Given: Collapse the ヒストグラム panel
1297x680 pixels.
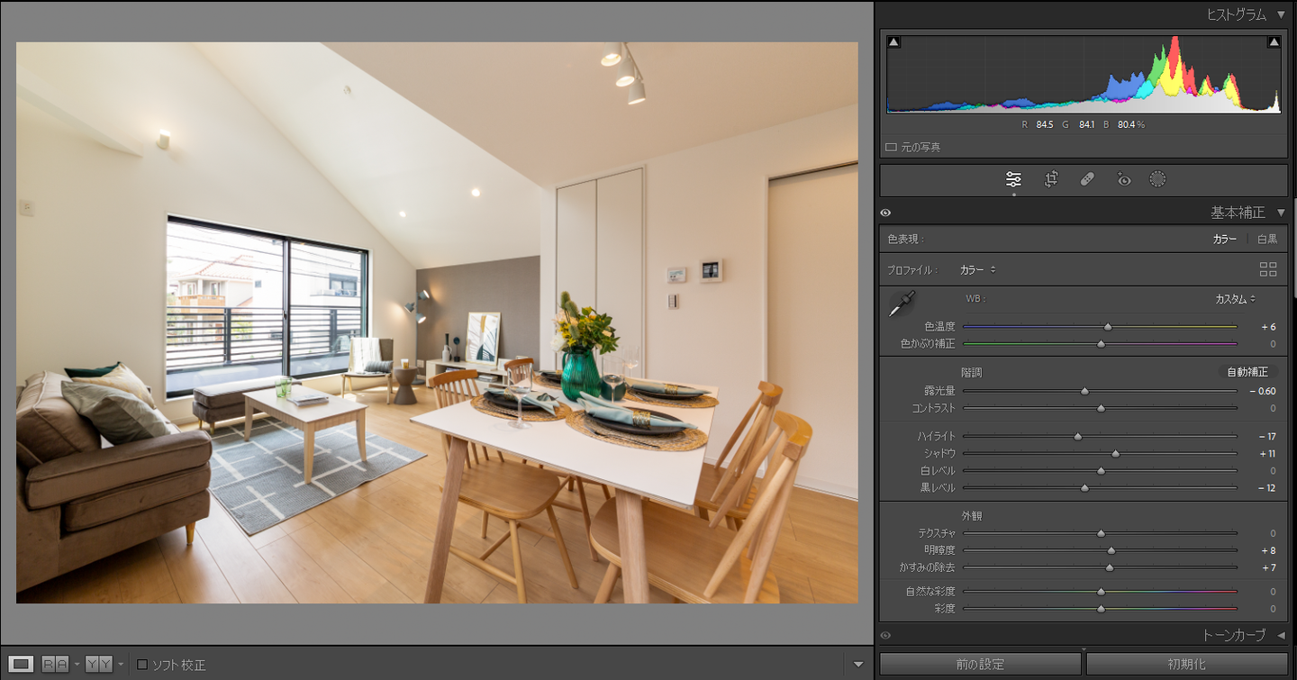Looking at the screenshot, I should click(1282, 14).
